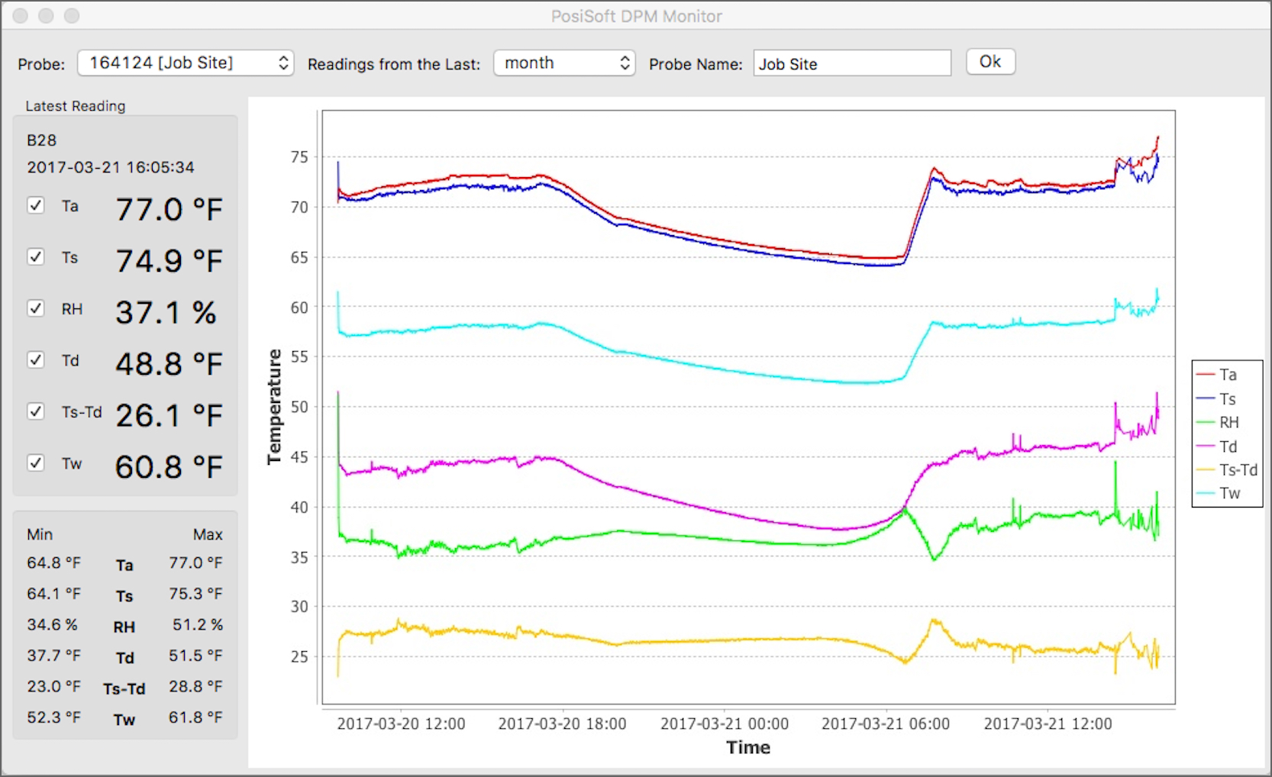Open the Probe selection dropdown
The height and width of the screenshot is (777, 1272).
tap(186, 63)
